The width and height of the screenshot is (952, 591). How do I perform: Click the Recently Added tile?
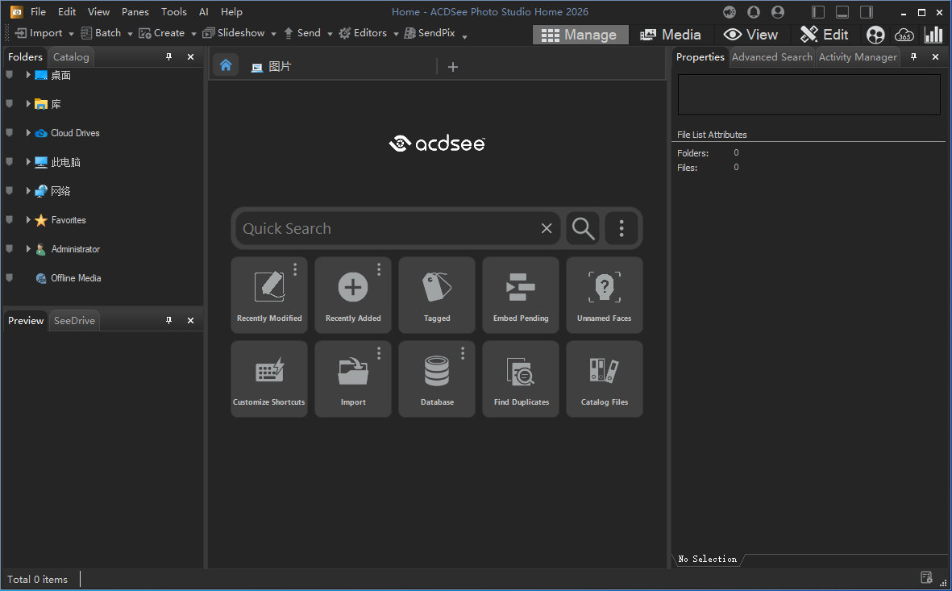pyautogui.click(x=352, y=295)
